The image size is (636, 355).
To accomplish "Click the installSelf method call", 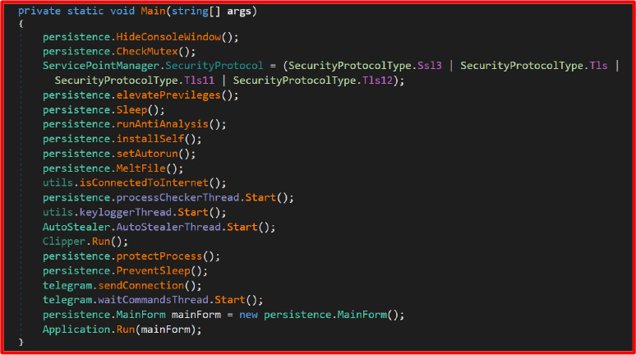I will tap(150, 139).
